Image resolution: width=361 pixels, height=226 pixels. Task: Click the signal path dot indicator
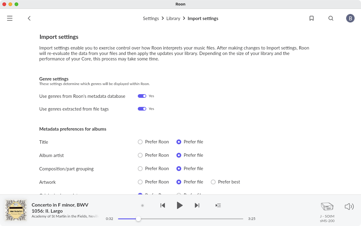click(143, 206)
